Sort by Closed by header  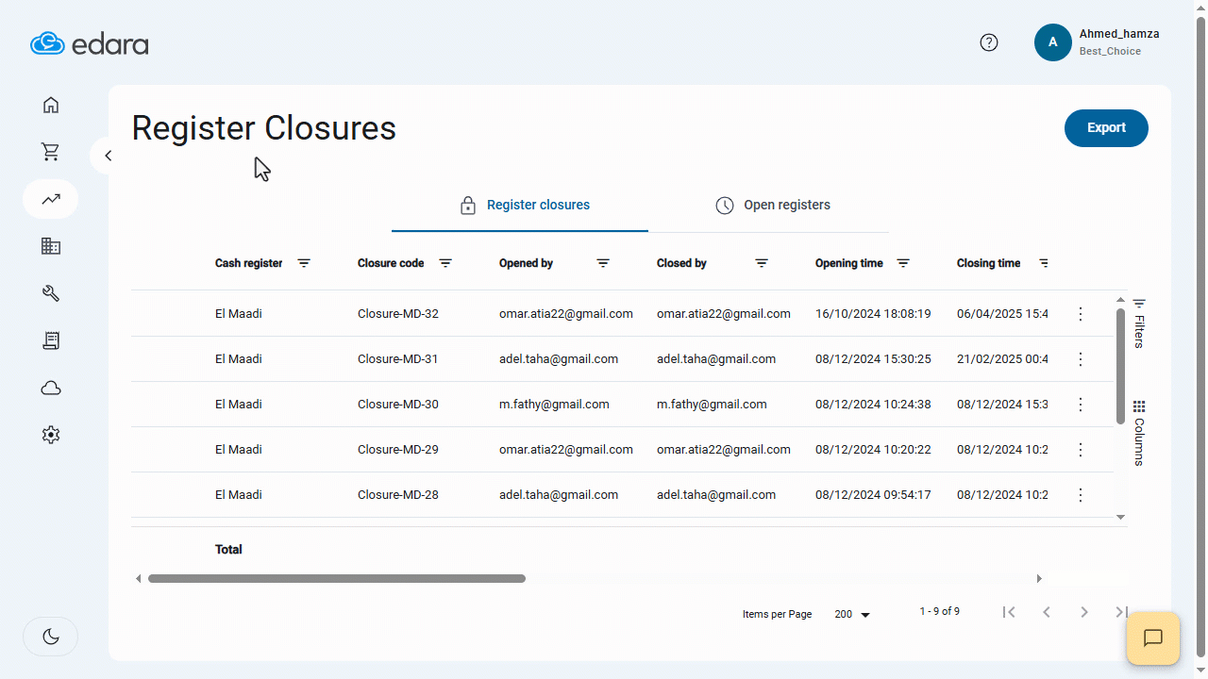click(x=681, y=263)
